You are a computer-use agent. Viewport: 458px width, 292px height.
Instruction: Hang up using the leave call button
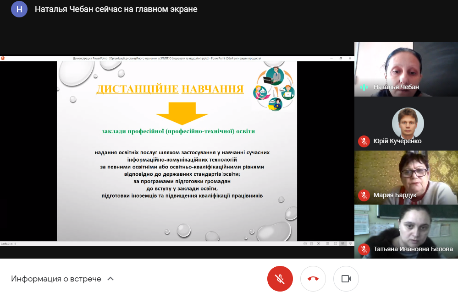point(313,279)
